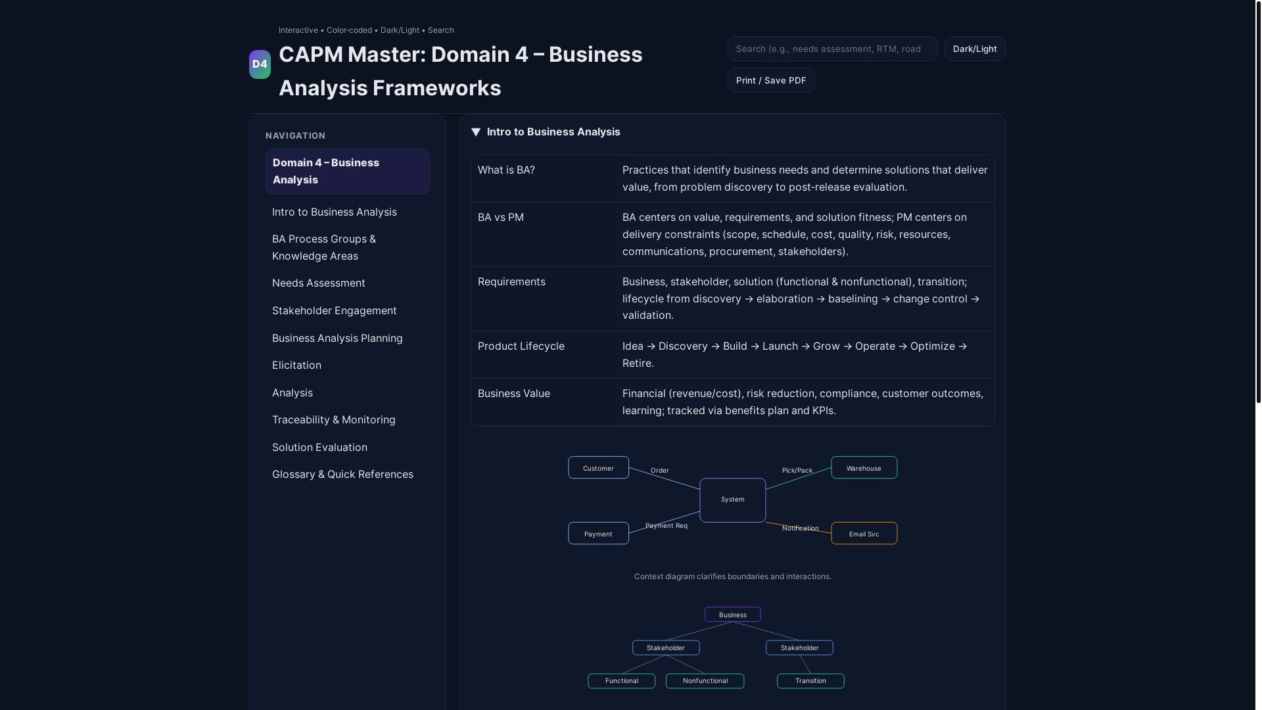Open Business Analysis Planning link
The height and width of the screenshot is (710, 1262).
click(348, 339)
